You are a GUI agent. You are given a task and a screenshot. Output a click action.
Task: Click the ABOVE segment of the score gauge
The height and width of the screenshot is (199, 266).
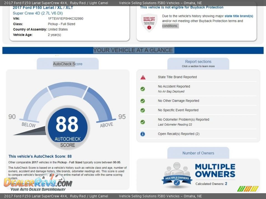click(x=99, y=105)
